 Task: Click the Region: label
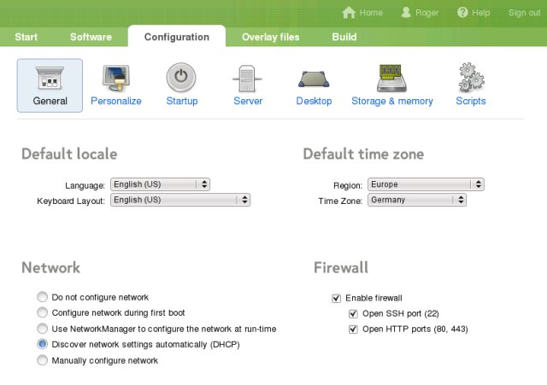(x=348, y=186)
